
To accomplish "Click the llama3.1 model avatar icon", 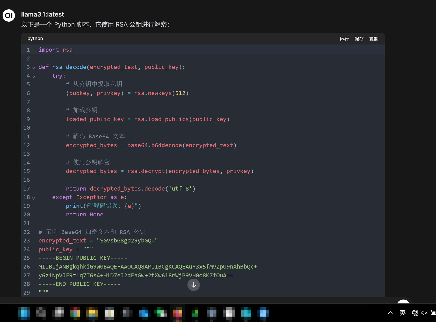I will click(x=9, y=15).
